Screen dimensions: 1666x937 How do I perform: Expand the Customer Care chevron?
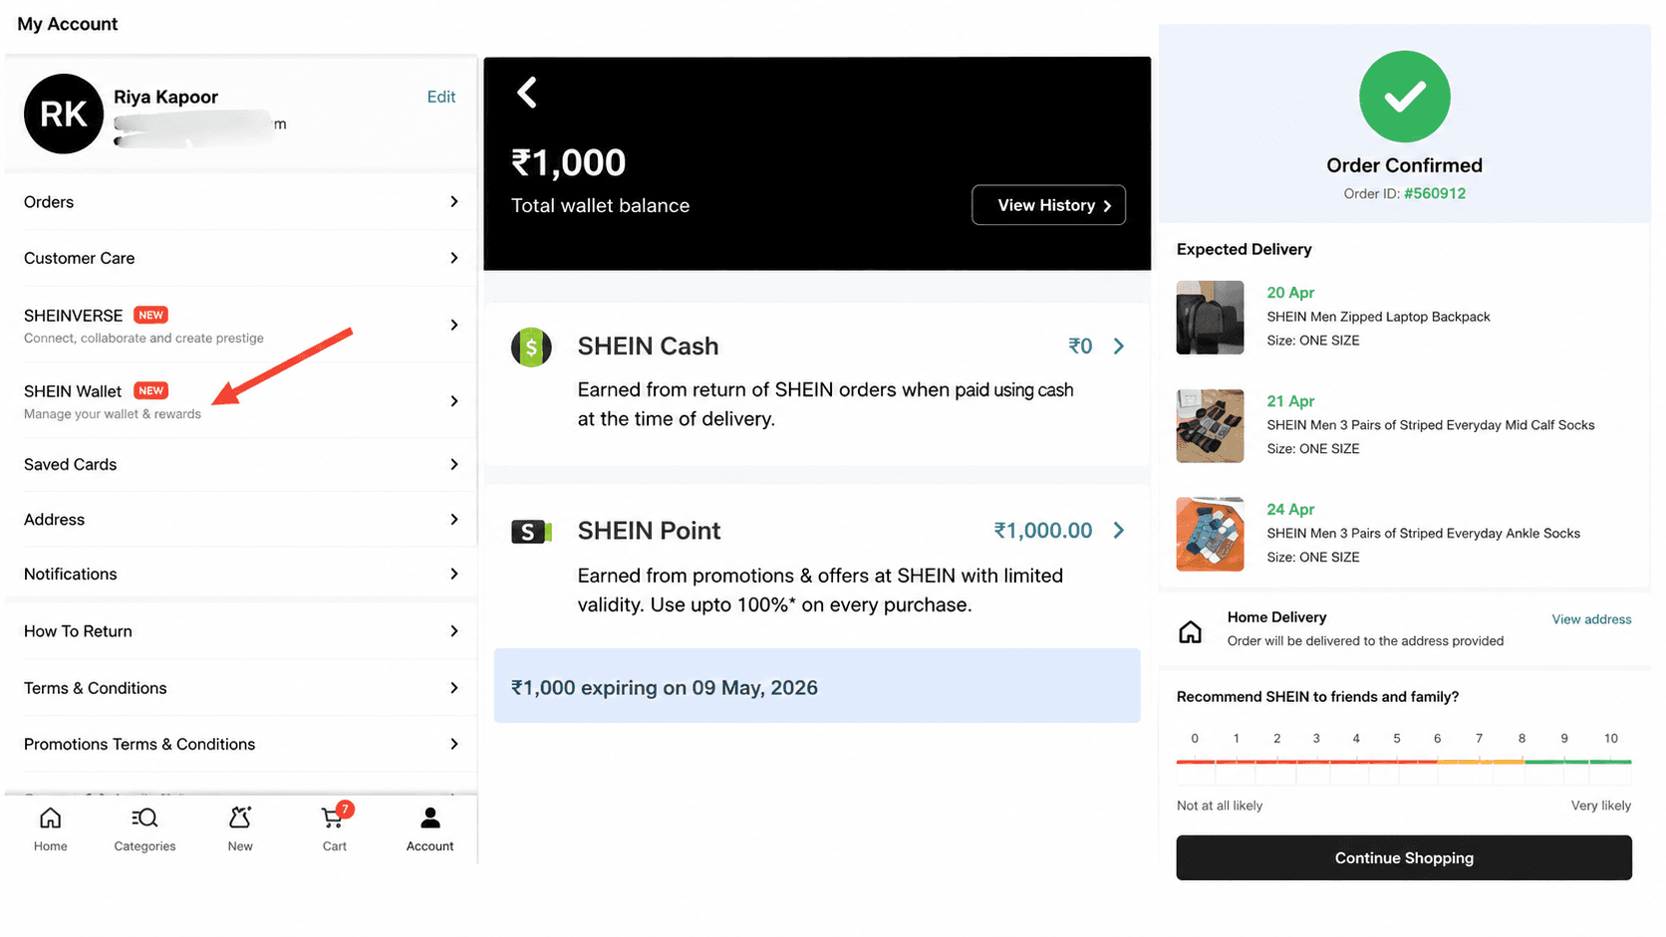coord(454,258)
